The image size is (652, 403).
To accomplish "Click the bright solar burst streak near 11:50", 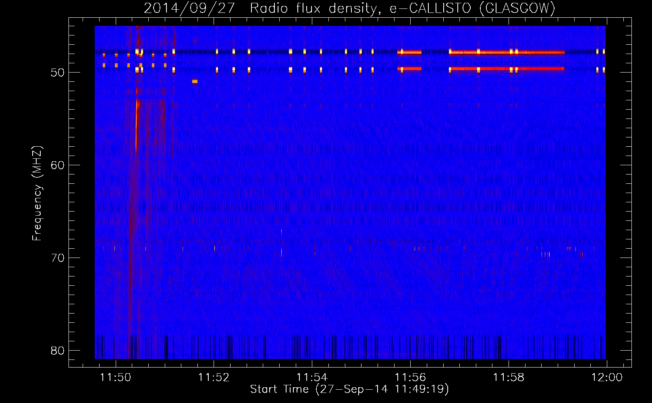I will (x=137, y=125).
